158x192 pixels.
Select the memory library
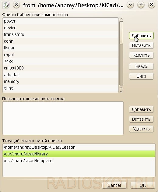coord(61,81)
